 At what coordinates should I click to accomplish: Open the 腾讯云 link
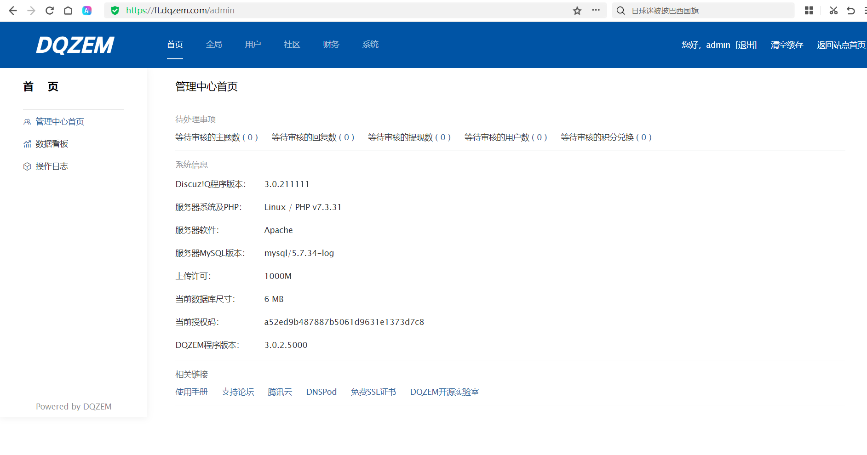pyautogui.click(x=280, y=392)
